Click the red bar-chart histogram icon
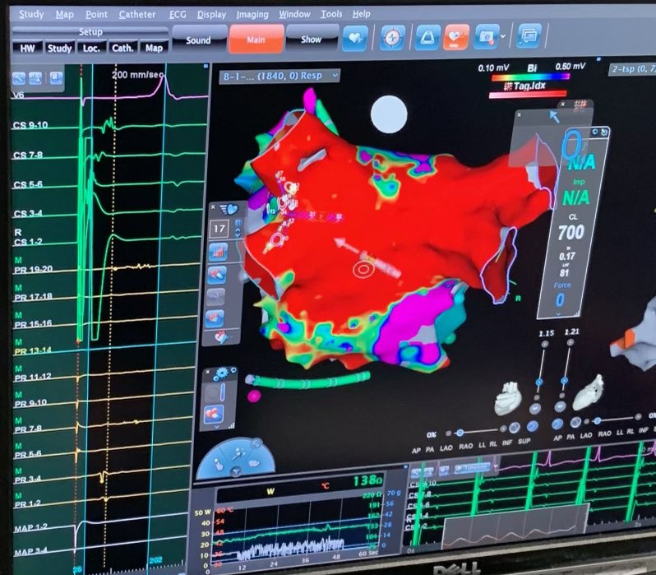 [218, 251]
